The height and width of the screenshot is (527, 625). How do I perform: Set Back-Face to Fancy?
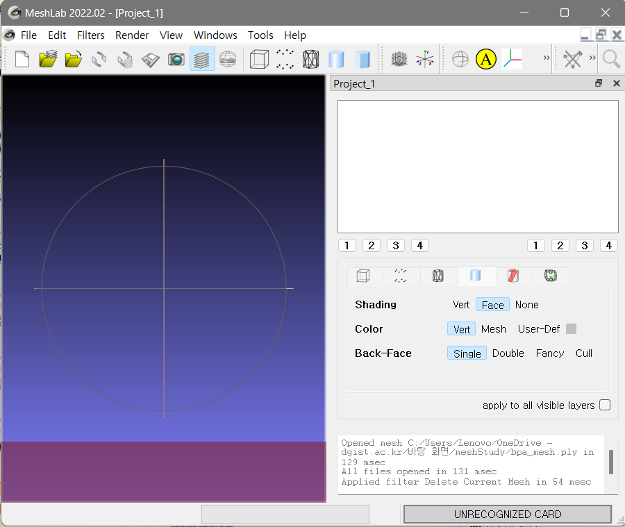550,353
